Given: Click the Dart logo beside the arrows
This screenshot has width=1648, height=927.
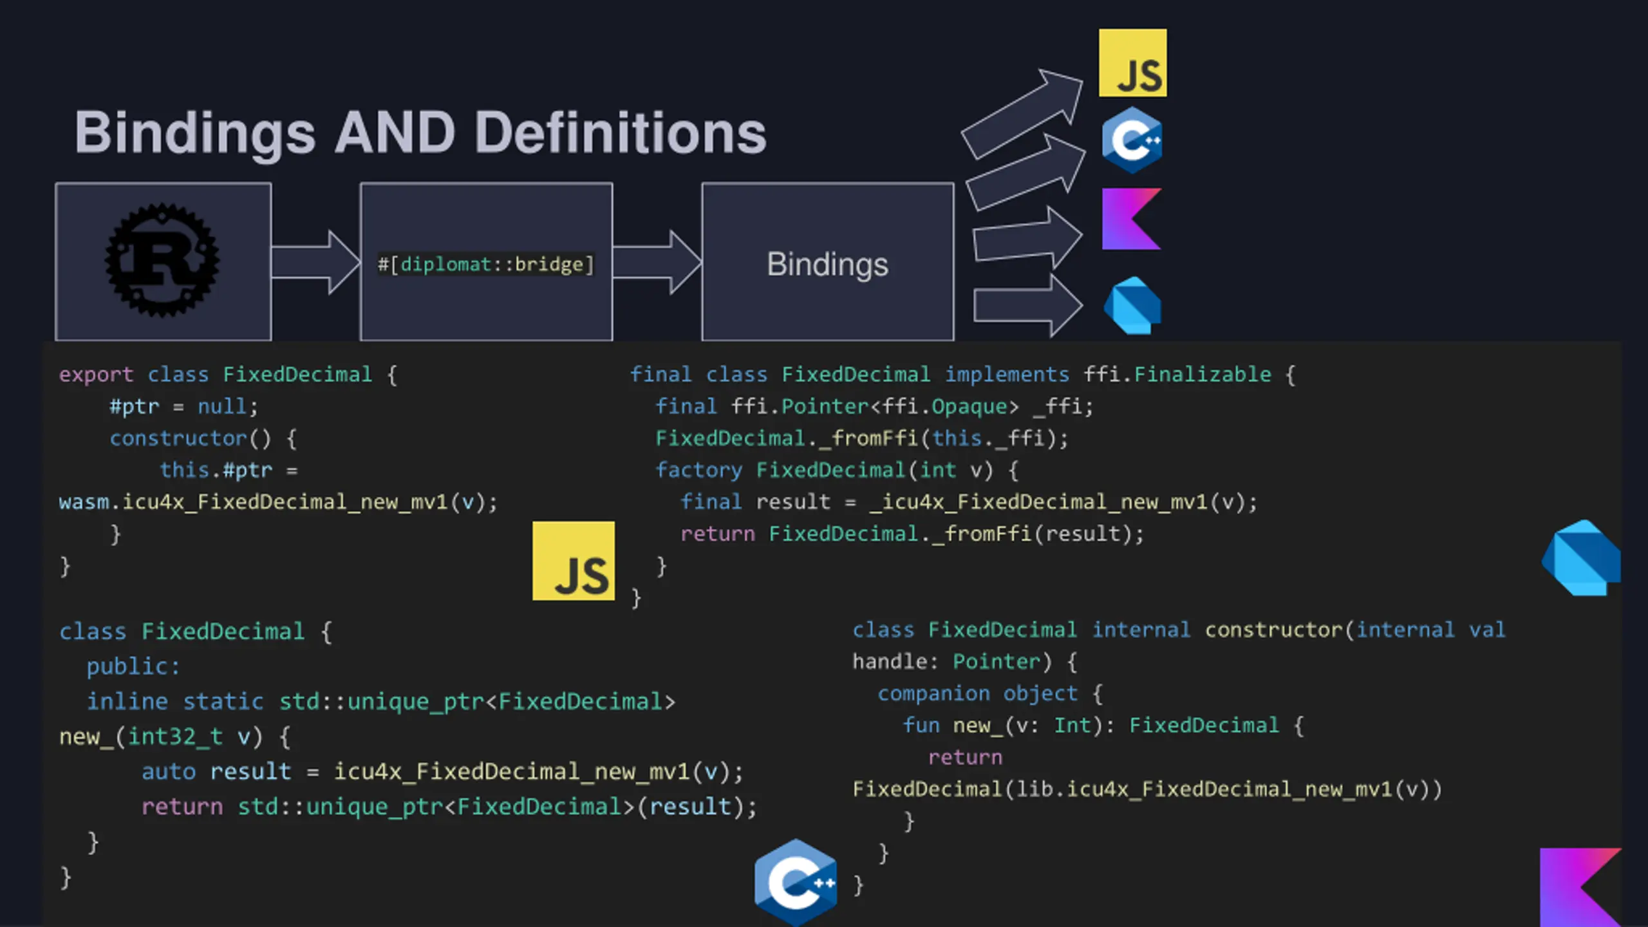Looking at the screenshot, I should 1132,305.
